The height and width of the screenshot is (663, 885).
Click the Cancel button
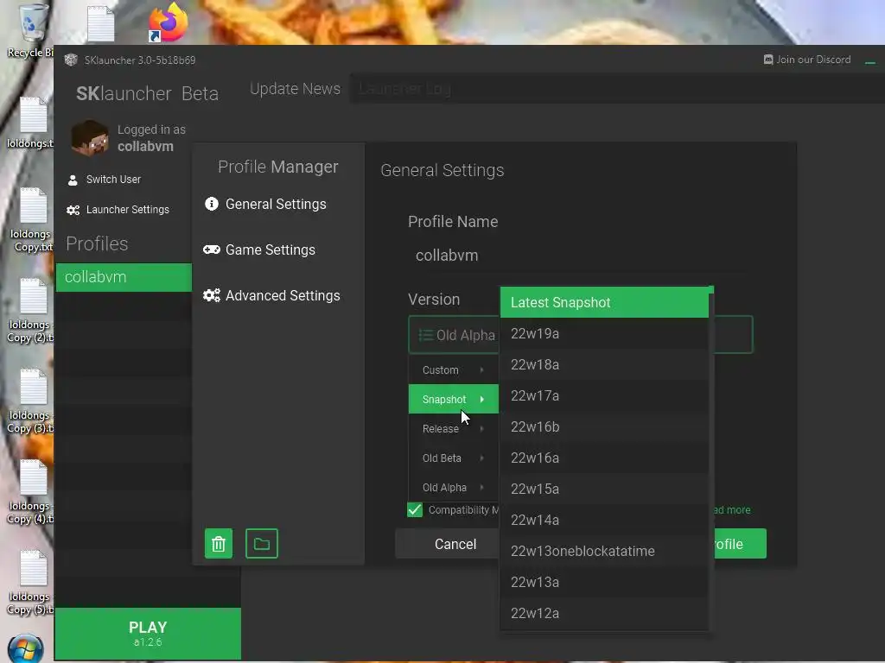[x=455, y=544]
